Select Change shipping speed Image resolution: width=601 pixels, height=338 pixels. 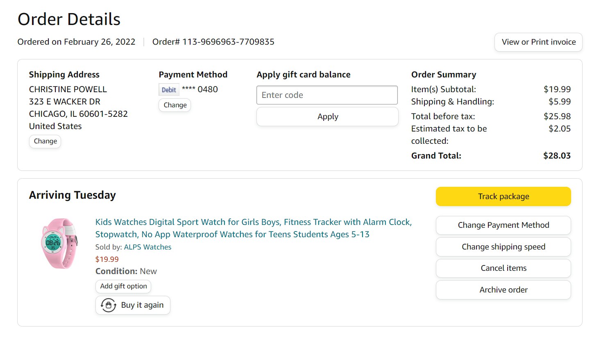503,247
